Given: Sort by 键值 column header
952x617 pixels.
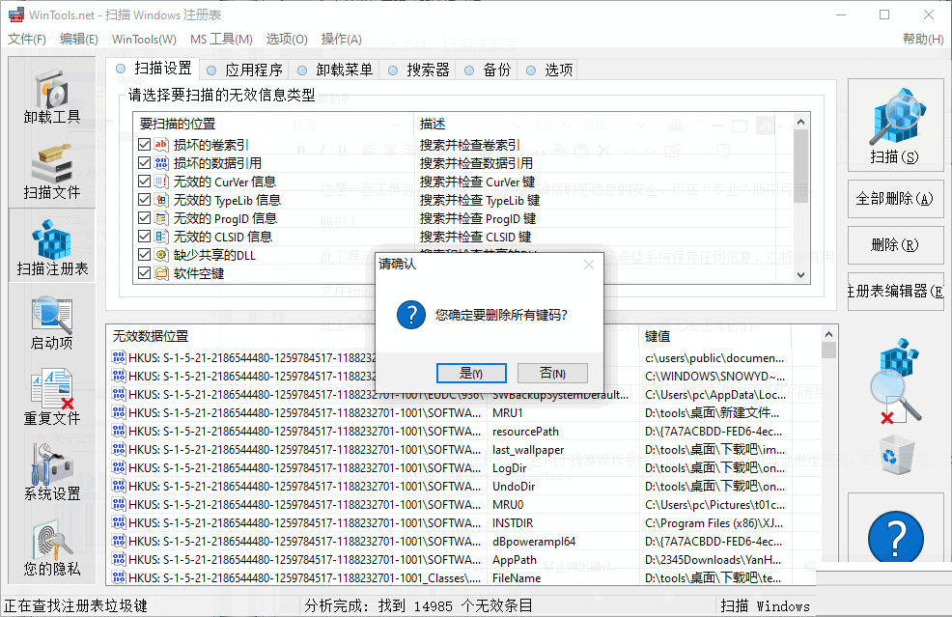Looking at the screenshot, I should [x=715, y=336].
